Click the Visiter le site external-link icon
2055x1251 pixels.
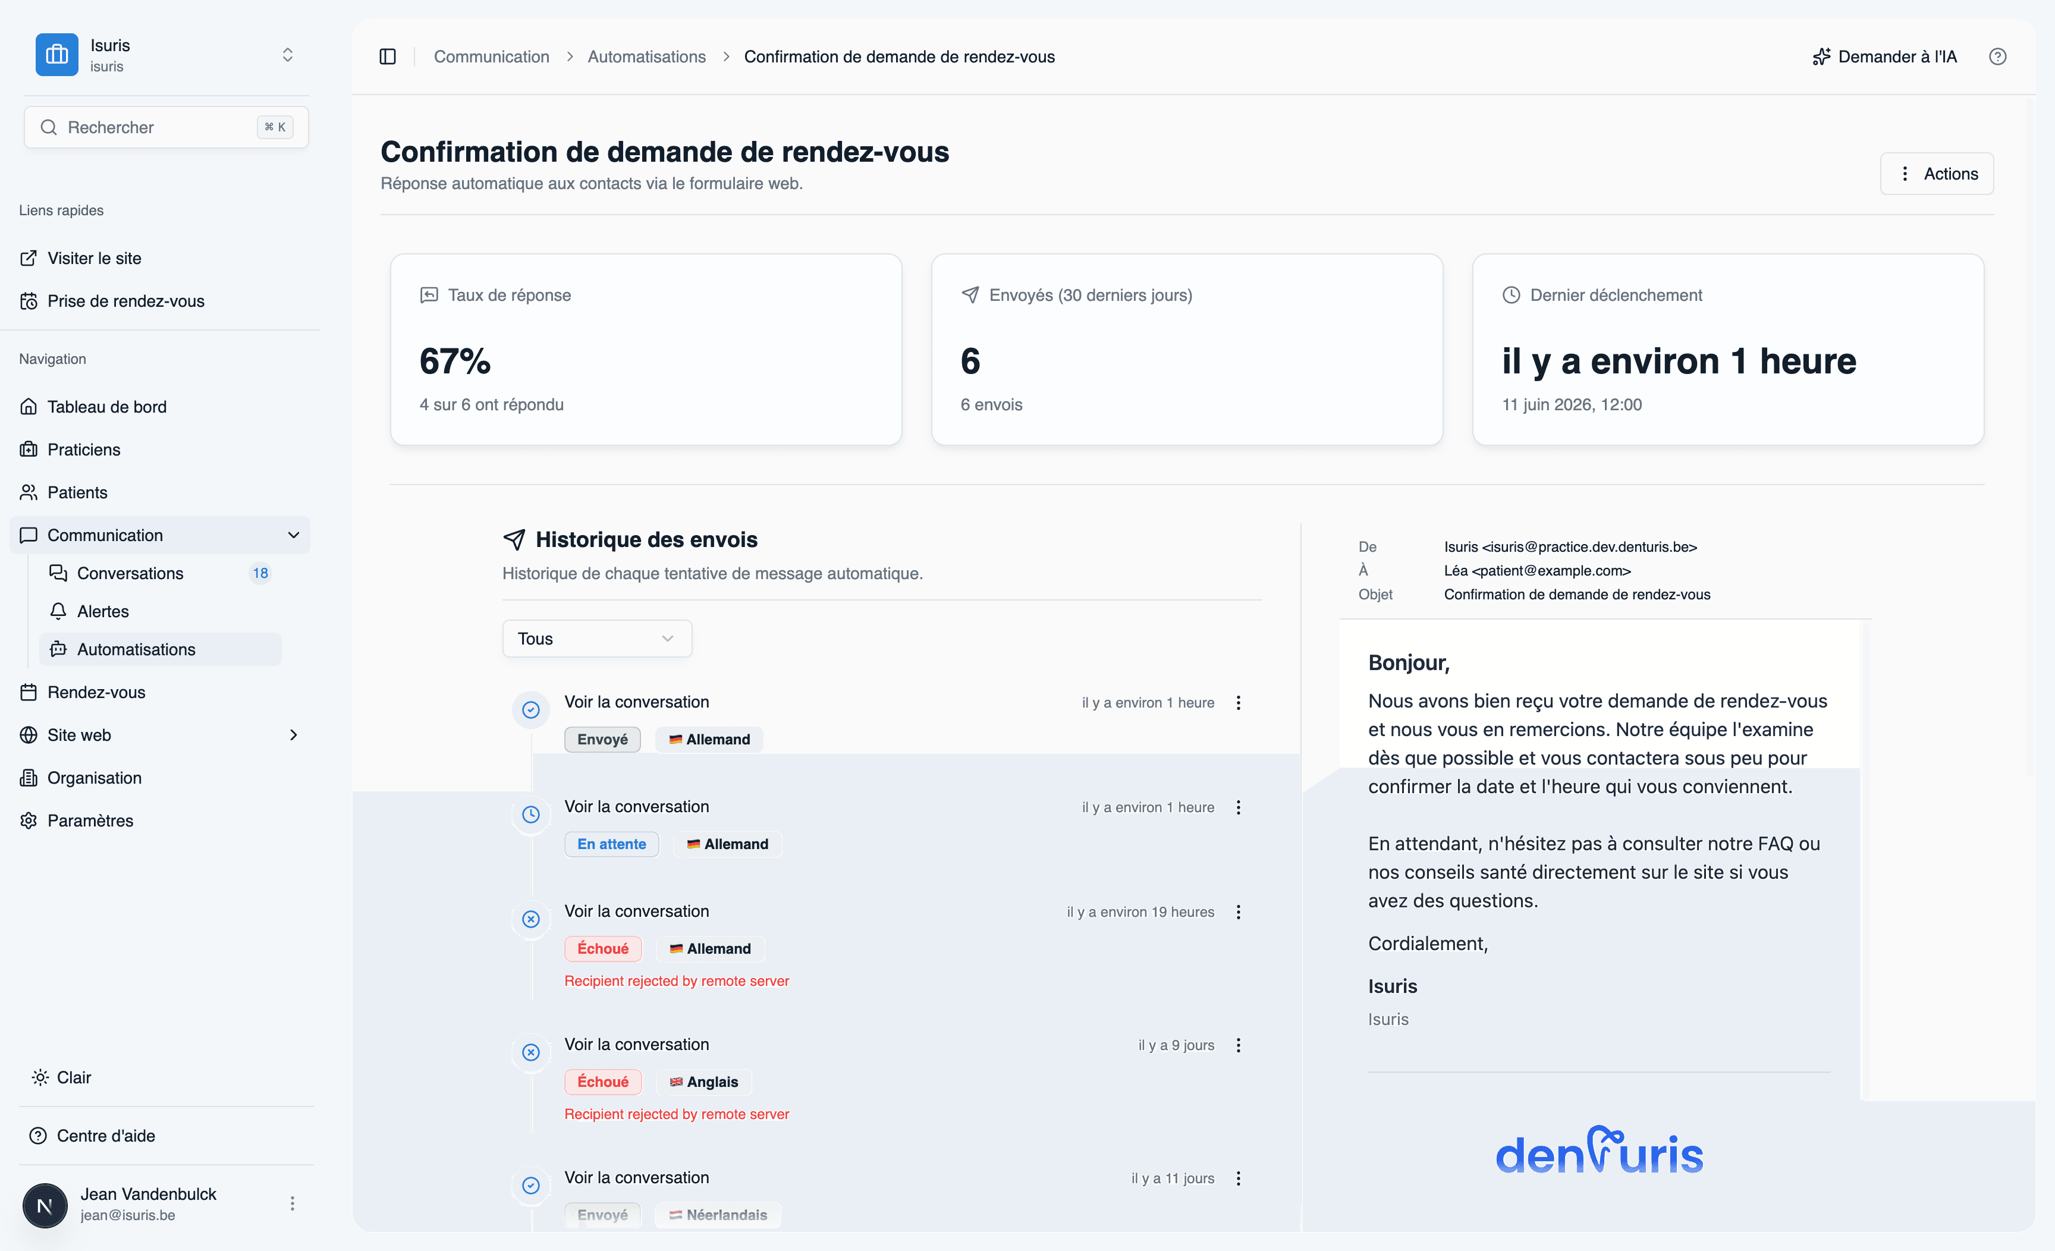coord(29,257)
